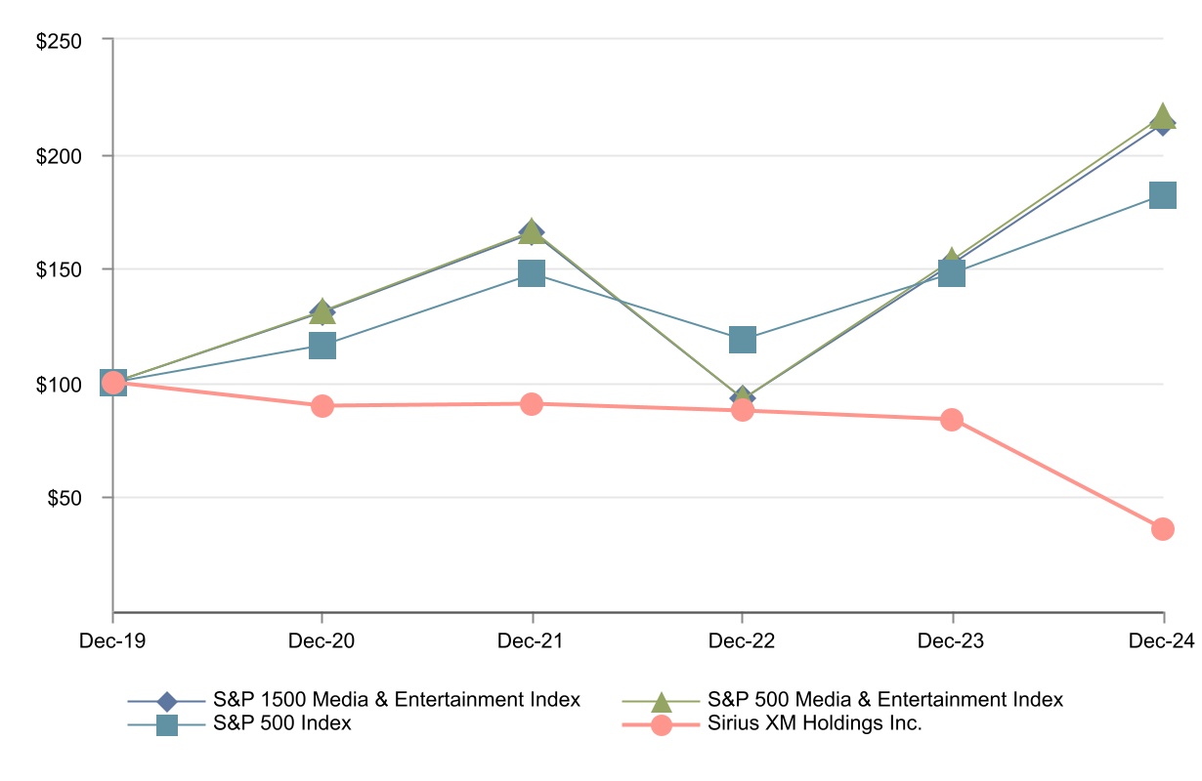1202x781 pixels.
Task: Select the Sirius XM Dec-20 data point
Action: click(322, 405)
